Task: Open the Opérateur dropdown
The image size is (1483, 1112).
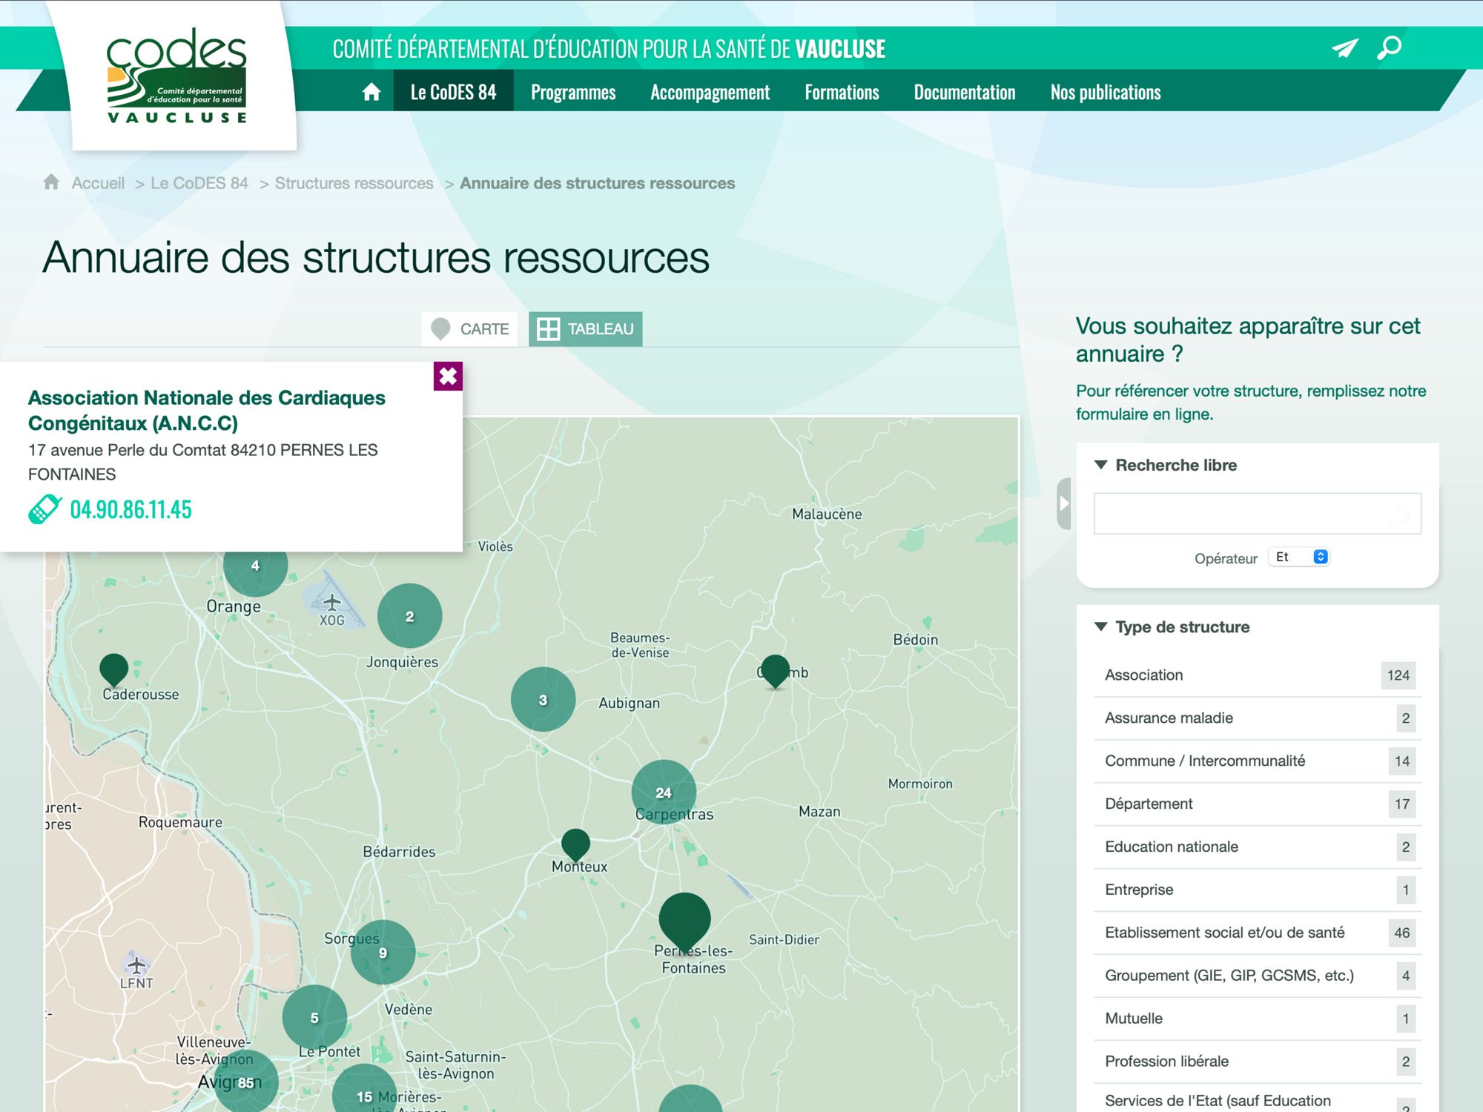Action: pos(1300,557)
